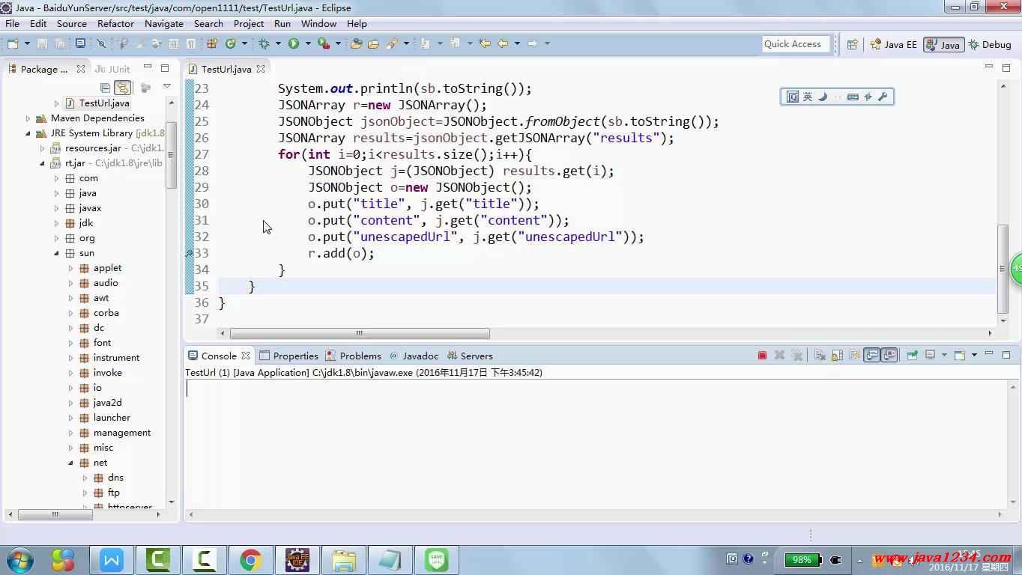
Task: Toggle Word Wrap in Console toolbar
Action: 854,356
